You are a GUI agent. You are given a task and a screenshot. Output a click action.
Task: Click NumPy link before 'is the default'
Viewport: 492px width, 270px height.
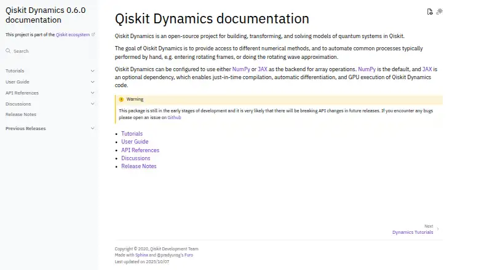tap(367, 69)
